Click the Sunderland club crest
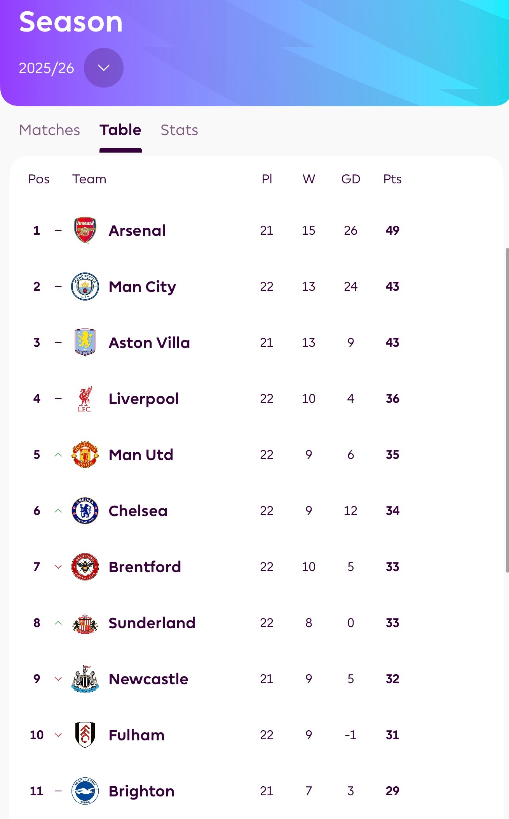The height and width of the screenshot is (819, 509). click(85, 623)
